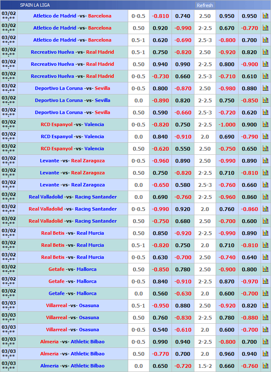Click chart icon in Deportivo La Coruna 0.0 handicap row
The image size is (271, 372).
coord(265,100)
